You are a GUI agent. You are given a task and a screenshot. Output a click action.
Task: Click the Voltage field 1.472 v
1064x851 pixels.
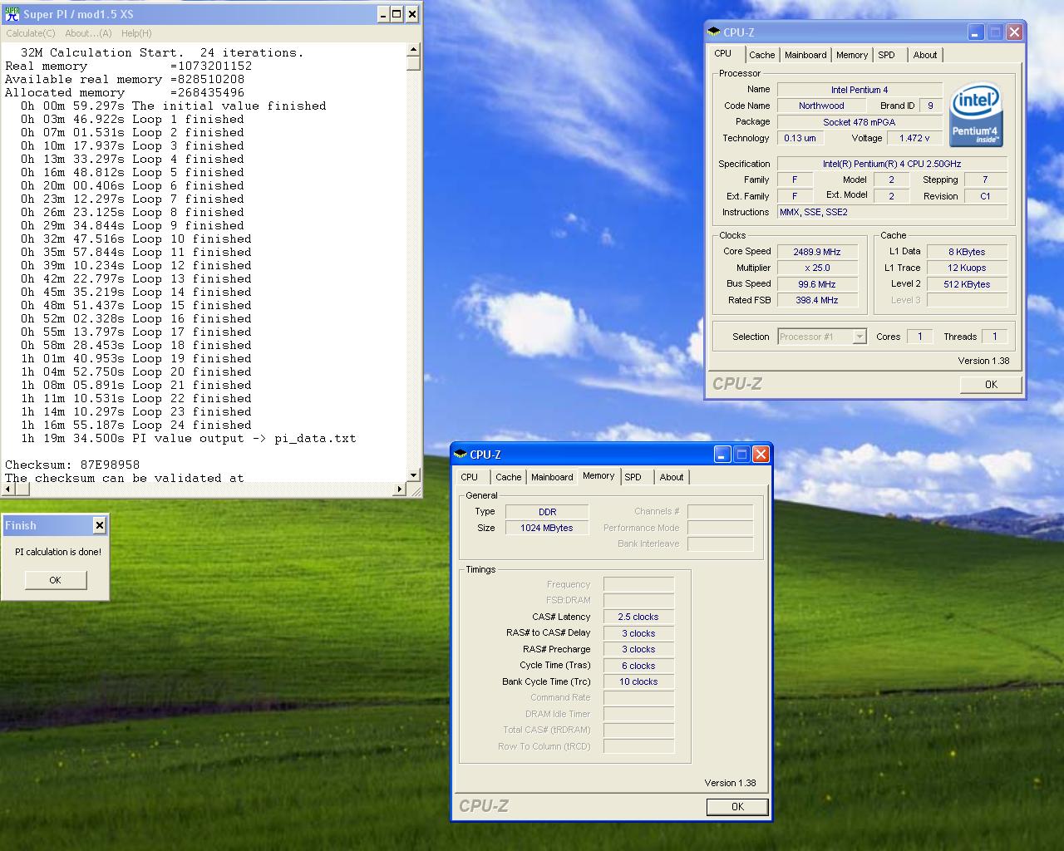click(x=914, y=138)
